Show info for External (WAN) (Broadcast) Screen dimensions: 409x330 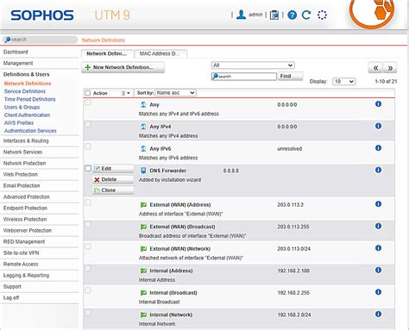(378, 226)
